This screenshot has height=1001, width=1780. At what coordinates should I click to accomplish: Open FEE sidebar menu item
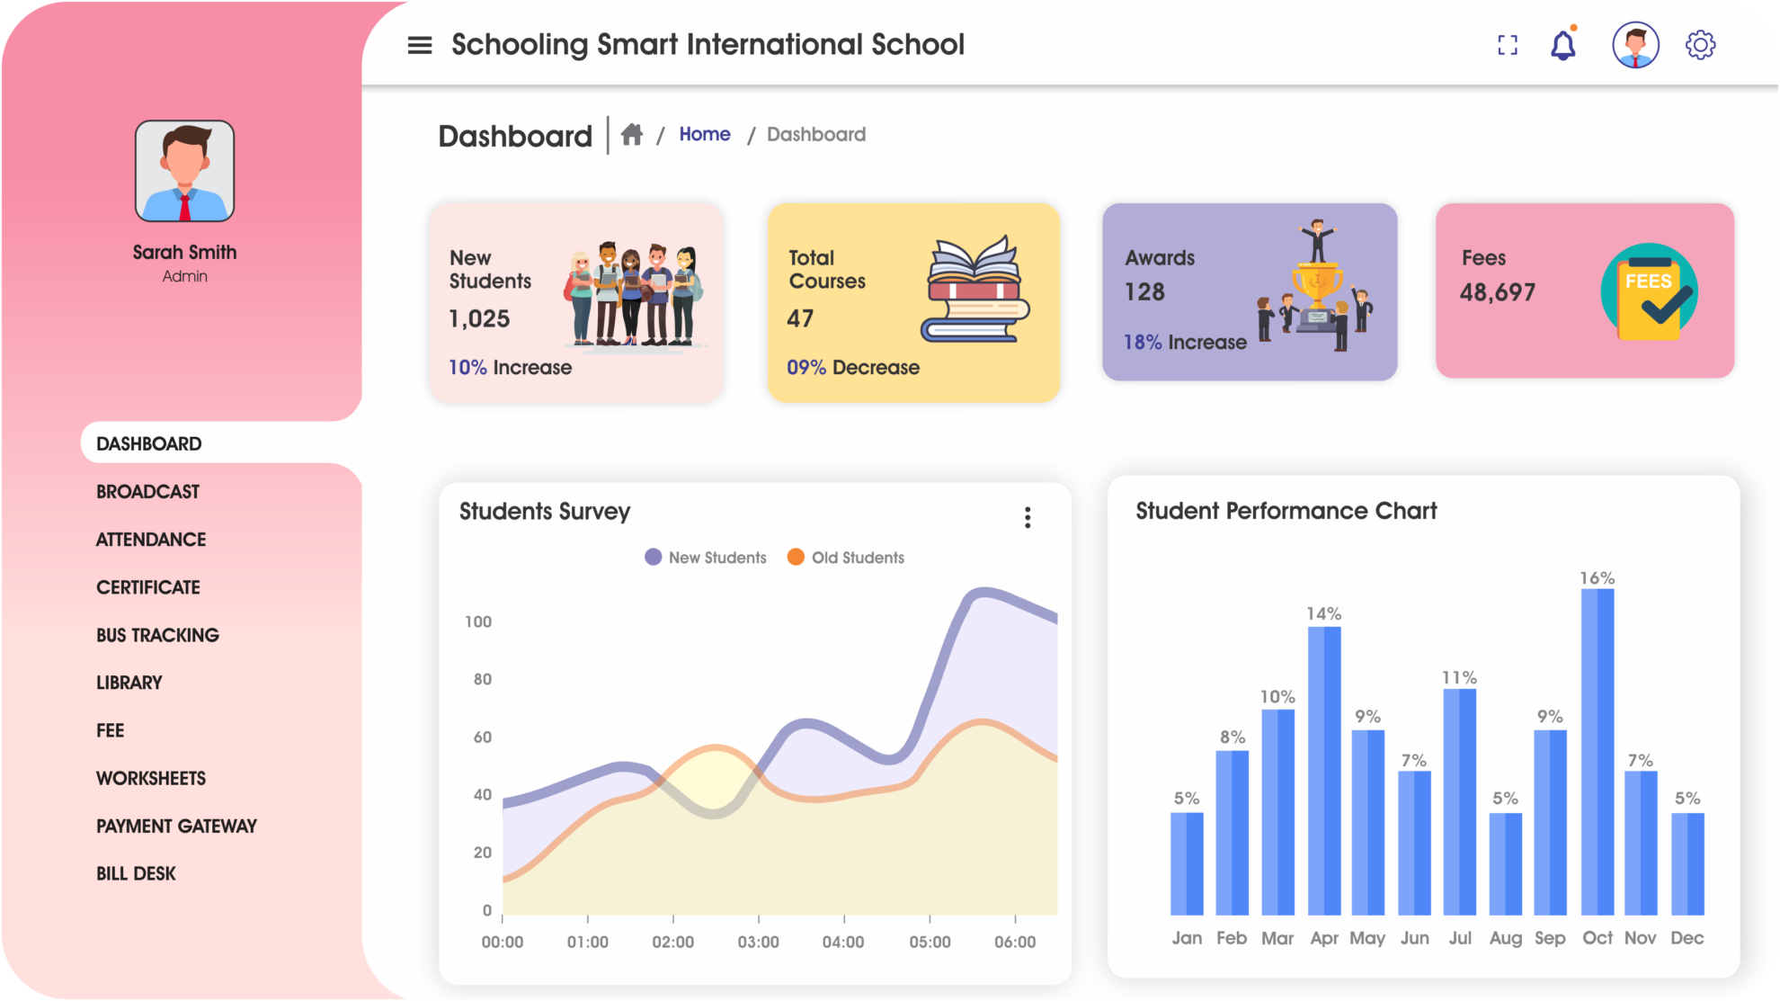pyautogui.click(x=110, y=730)
